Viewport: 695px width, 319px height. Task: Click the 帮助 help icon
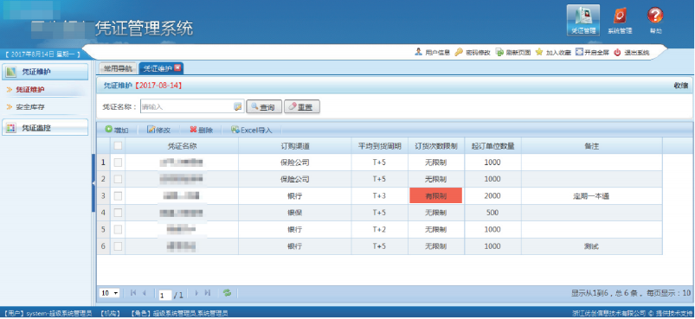click(655, 21)
